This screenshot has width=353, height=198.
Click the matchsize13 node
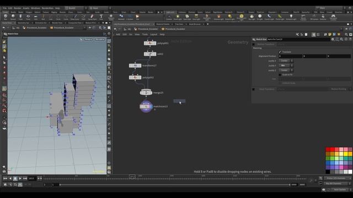coord(146,107)
